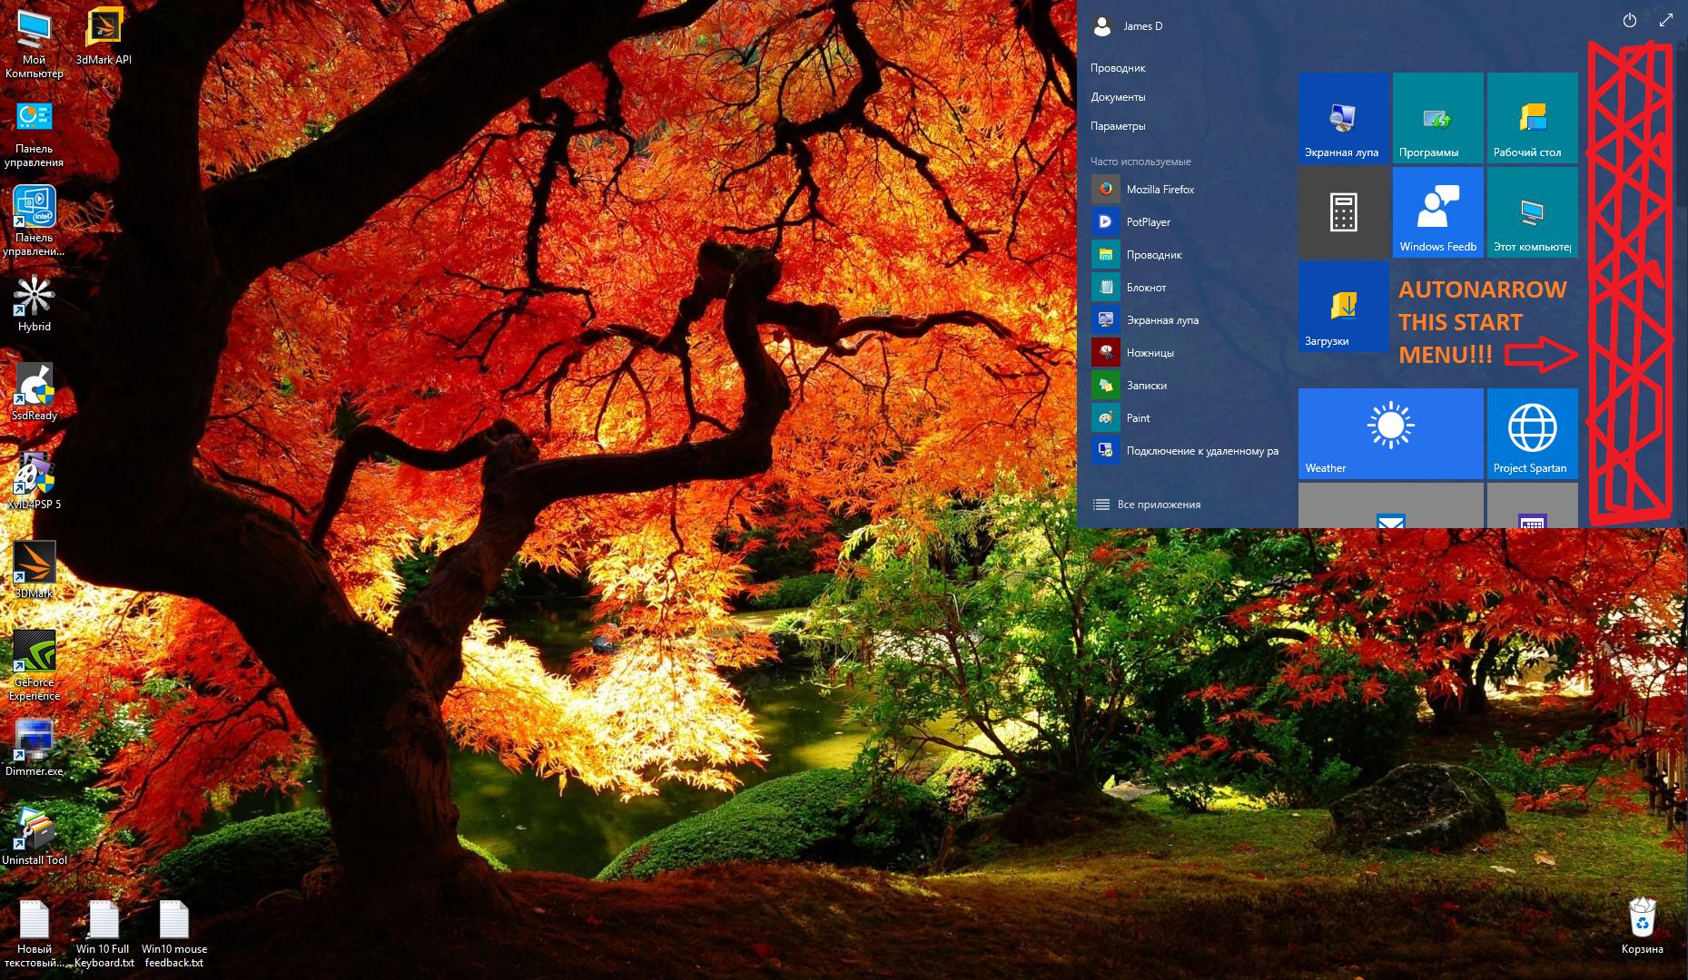Show Все приложения list
Screen dimensions: 1688x980
point(1147,505)
